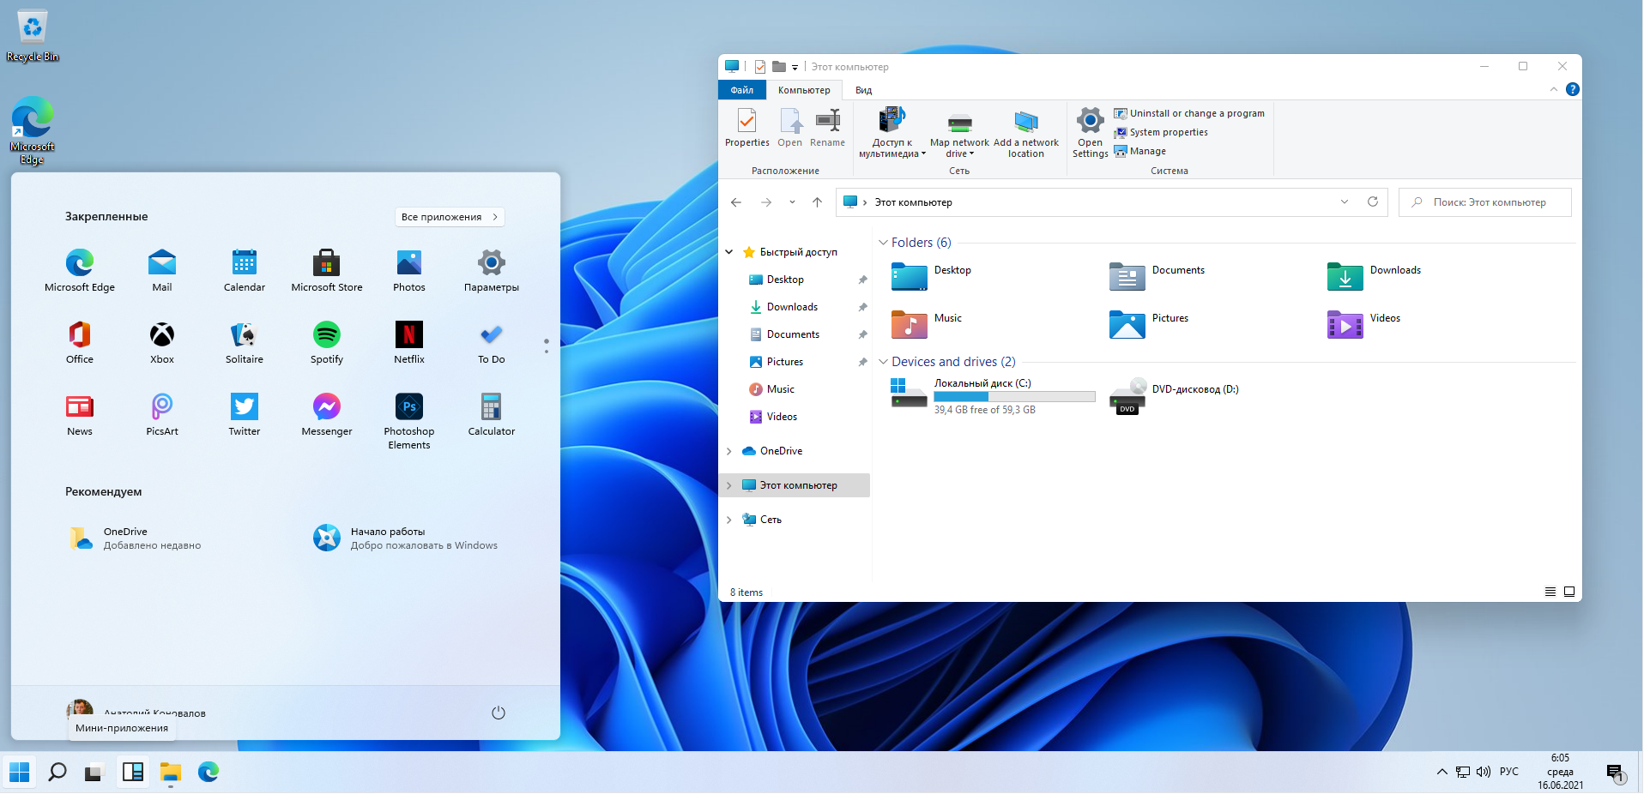Open Downloads folder in main pane
The image size is (1644, 794).
pos(1375,276)
